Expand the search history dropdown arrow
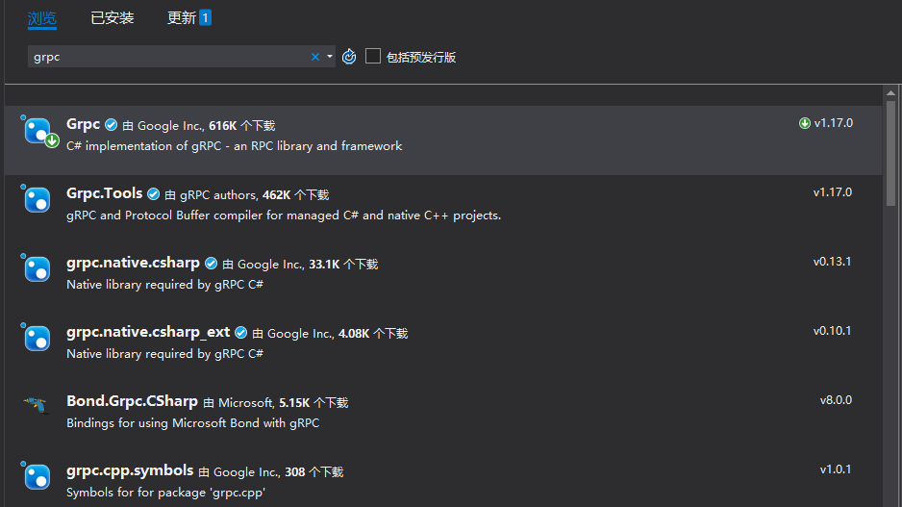902x507 pixels. 330,57
